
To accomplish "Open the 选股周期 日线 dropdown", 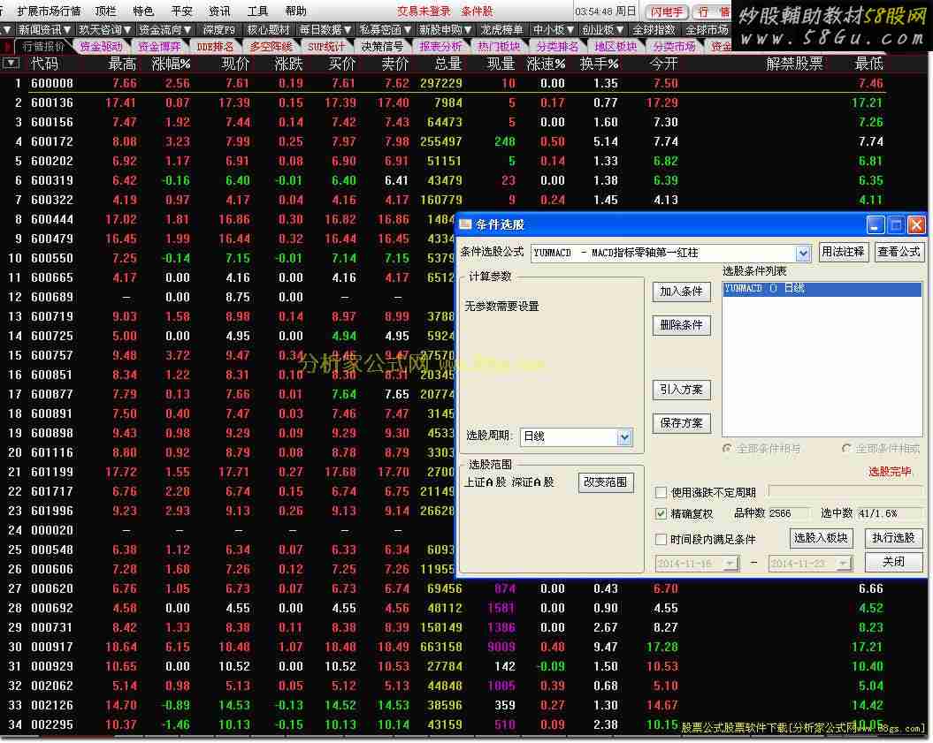I will [623, 437].
